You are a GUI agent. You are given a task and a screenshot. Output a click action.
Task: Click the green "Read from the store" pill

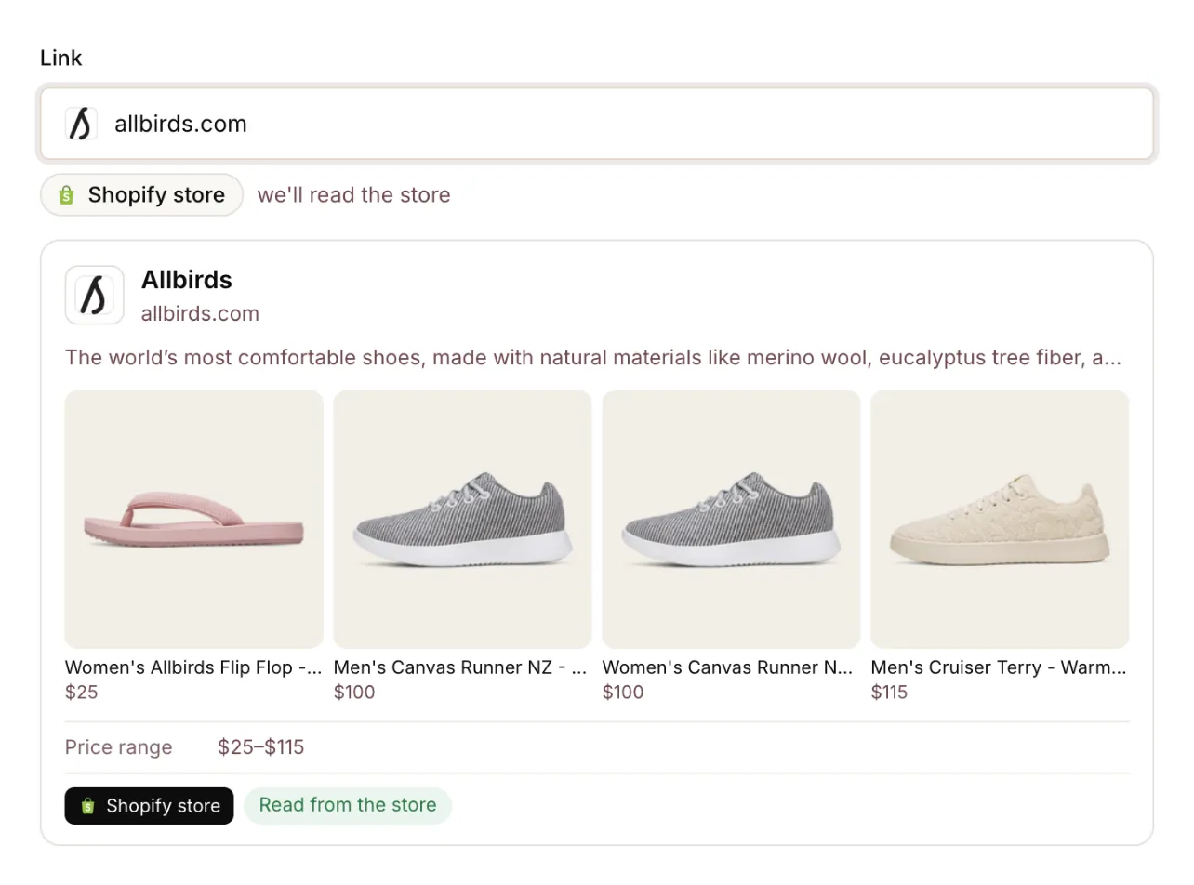(x=348, y=805)
